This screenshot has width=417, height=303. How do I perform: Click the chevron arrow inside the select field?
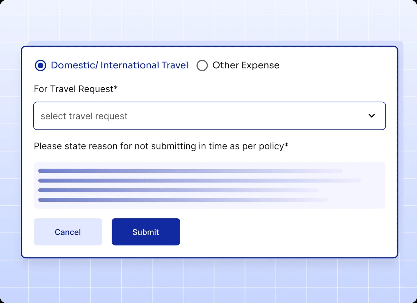[372, 116]
